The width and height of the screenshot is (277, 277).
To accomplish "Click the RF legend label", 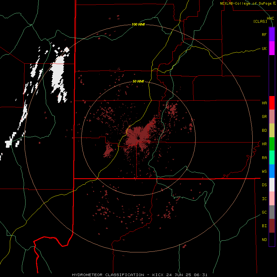I will (x=264, y=34).
